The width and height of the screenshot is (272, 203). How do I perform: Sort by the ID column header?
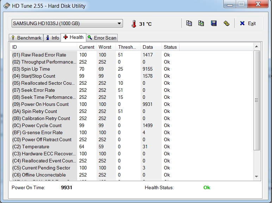(44, 47)
